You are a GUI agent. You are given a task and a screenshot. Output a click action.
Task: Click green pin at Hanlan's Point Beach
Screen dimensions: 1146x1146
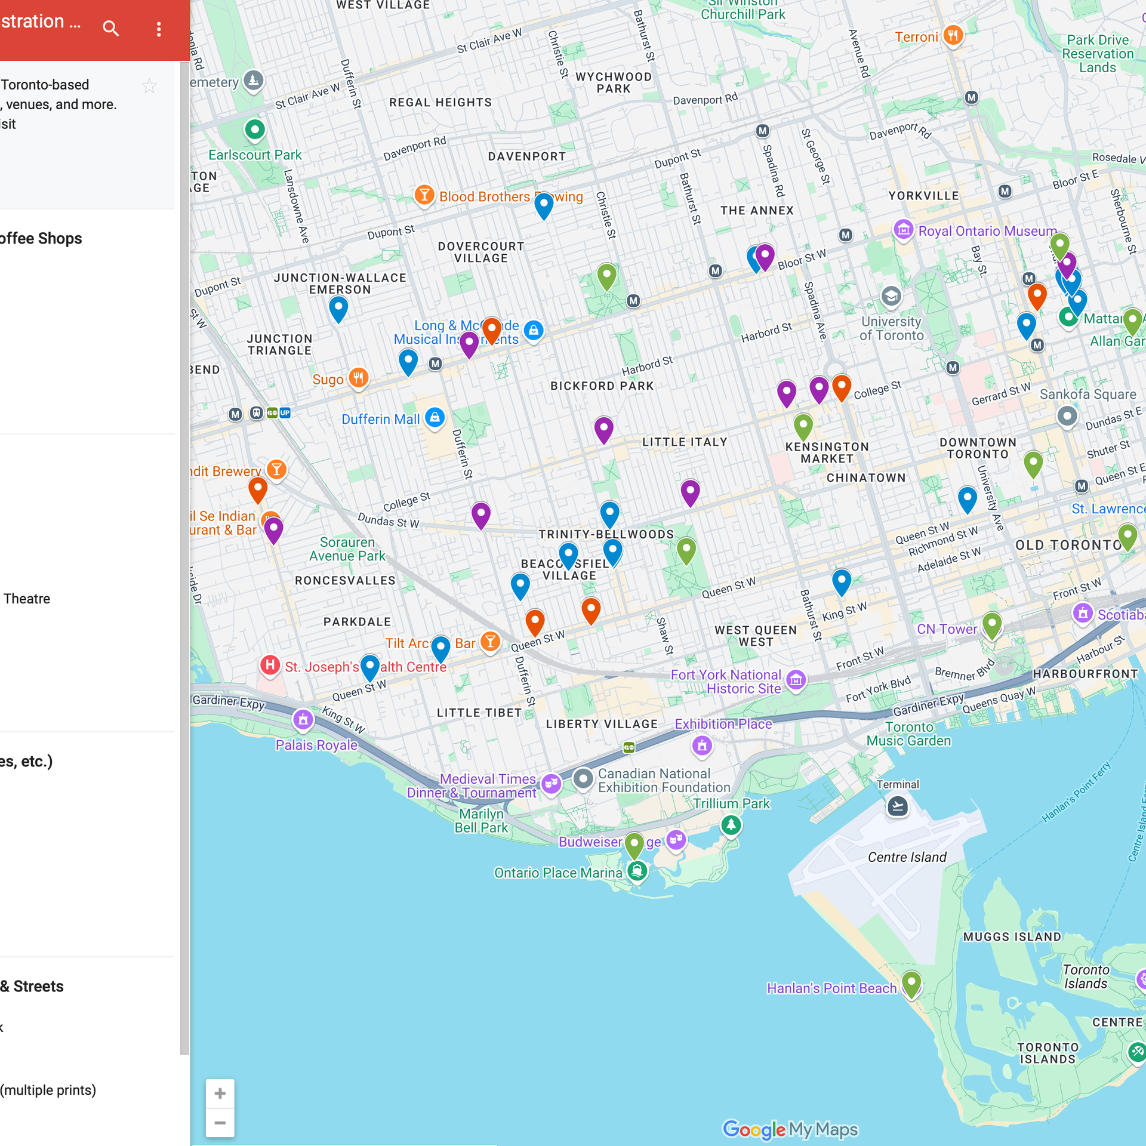pos(911,982)
